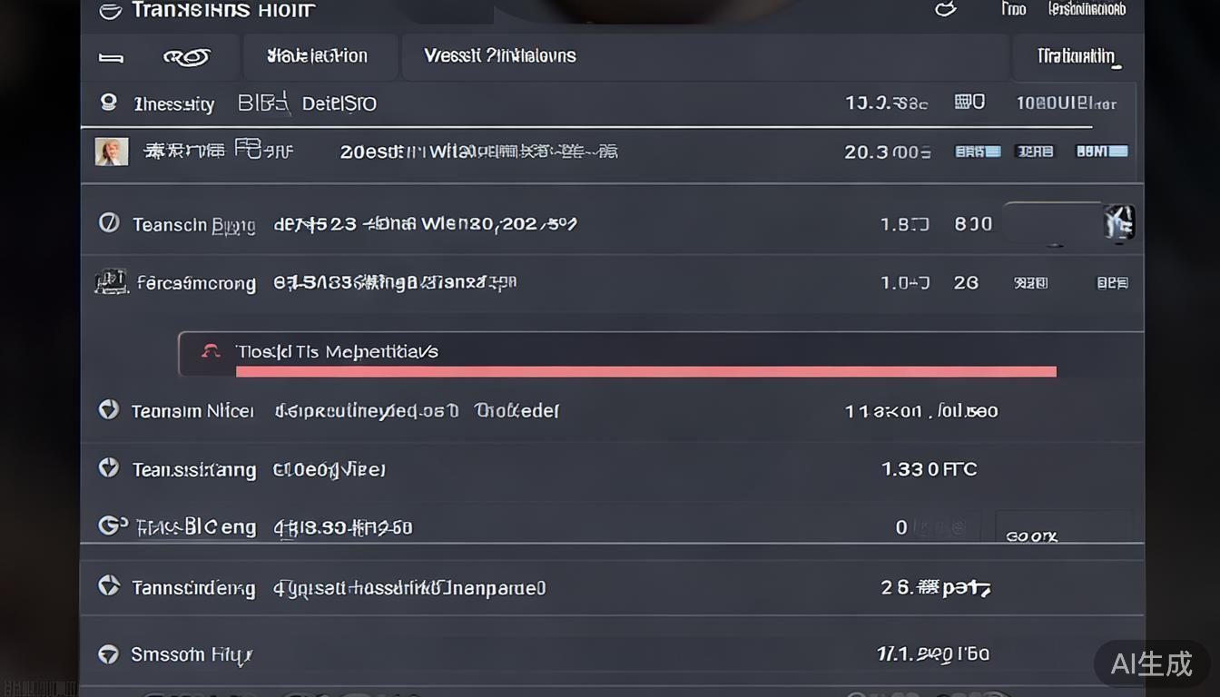Open the Vresstt tab in toolbar

click(x=500, y=56)
